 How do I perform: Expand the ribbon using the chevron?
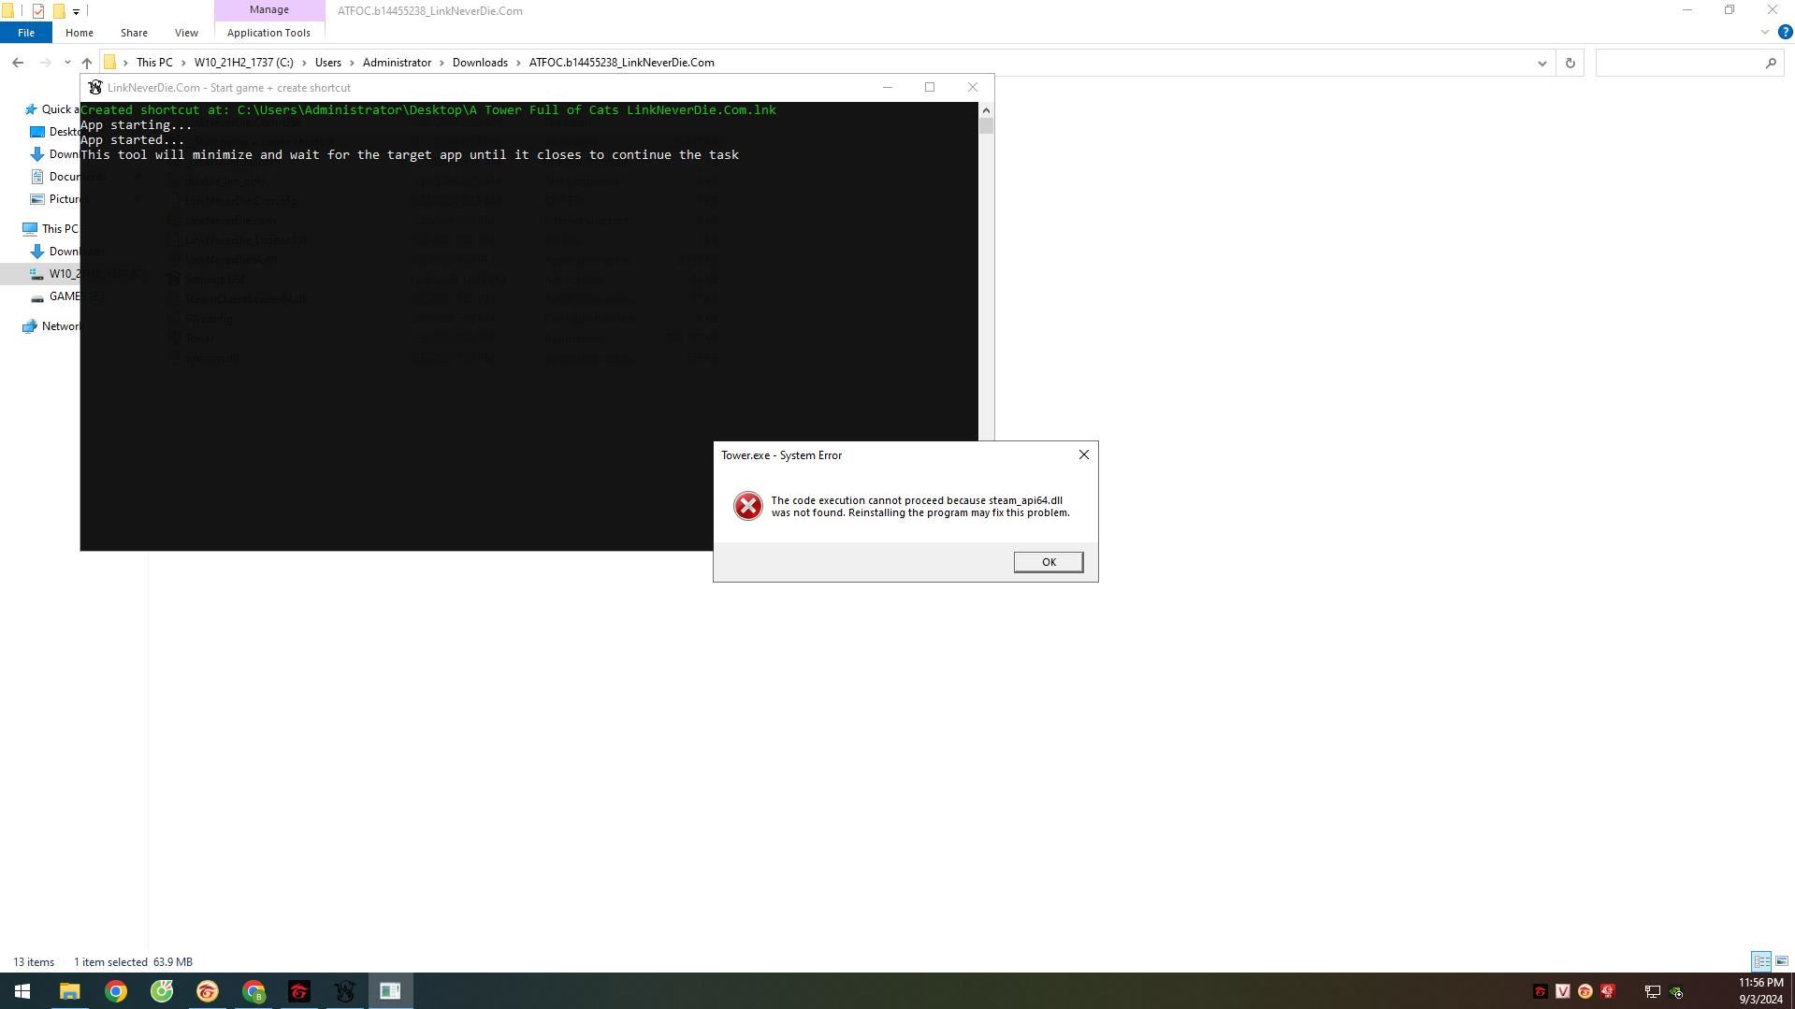tap(1764, 33)
